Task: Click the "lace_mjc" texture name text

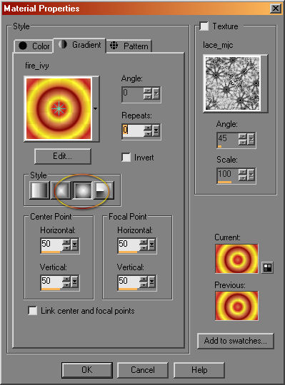Action: pyautogui.click(x=218, y=45)
